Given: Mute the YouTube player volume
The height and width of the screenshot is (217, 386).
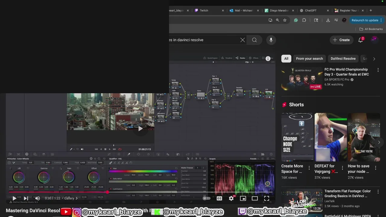Looking at the screenshot, I should [37, 198].
